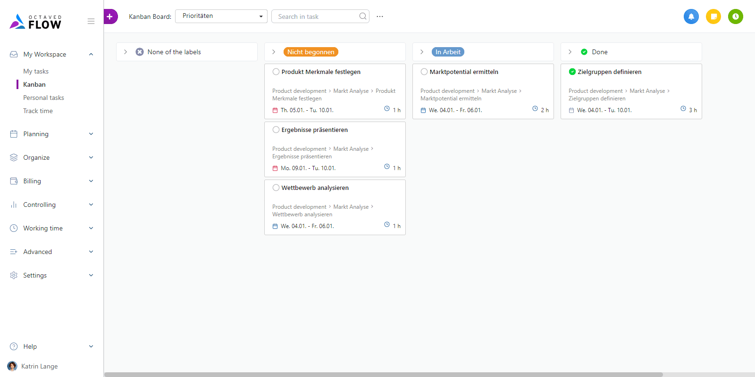The image size is (755, 377).
Task: Tick the Marktpotential ermitteln task circle
Action: (424, 72)
